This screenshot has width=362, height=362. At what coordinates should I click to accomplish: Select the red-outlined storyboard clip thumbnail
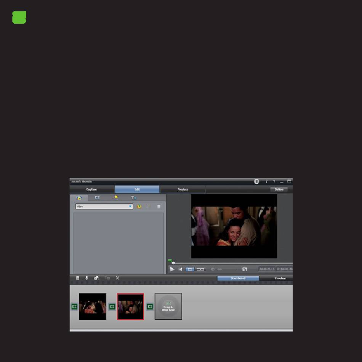[130, 306]
